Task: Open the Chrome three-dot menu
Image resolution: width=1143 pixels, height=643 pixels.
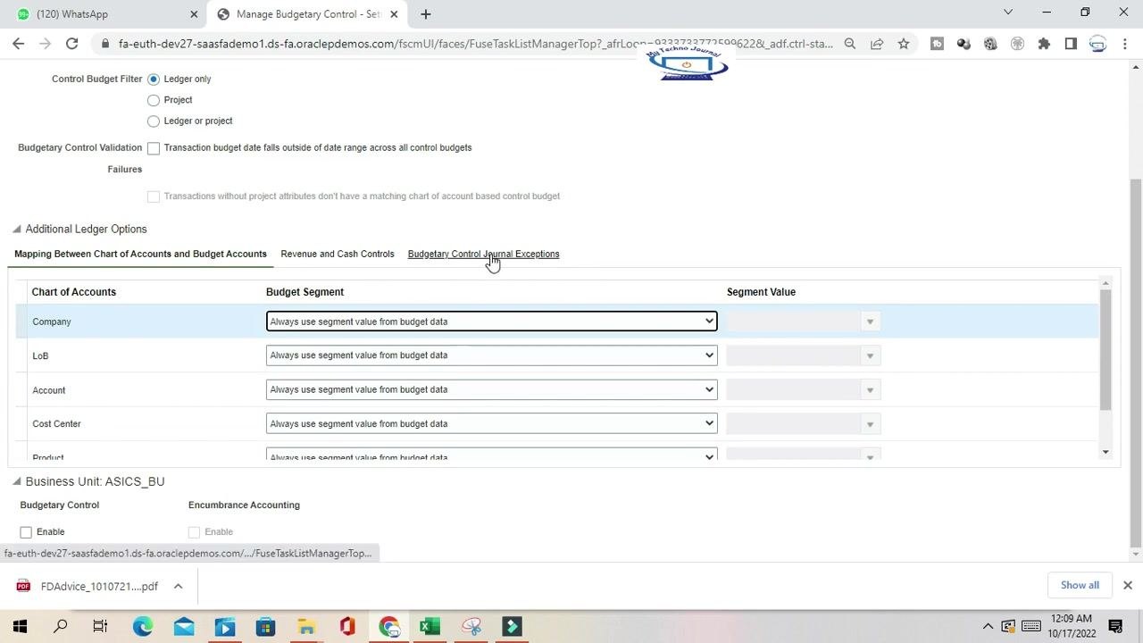Action: [1125, 43]
